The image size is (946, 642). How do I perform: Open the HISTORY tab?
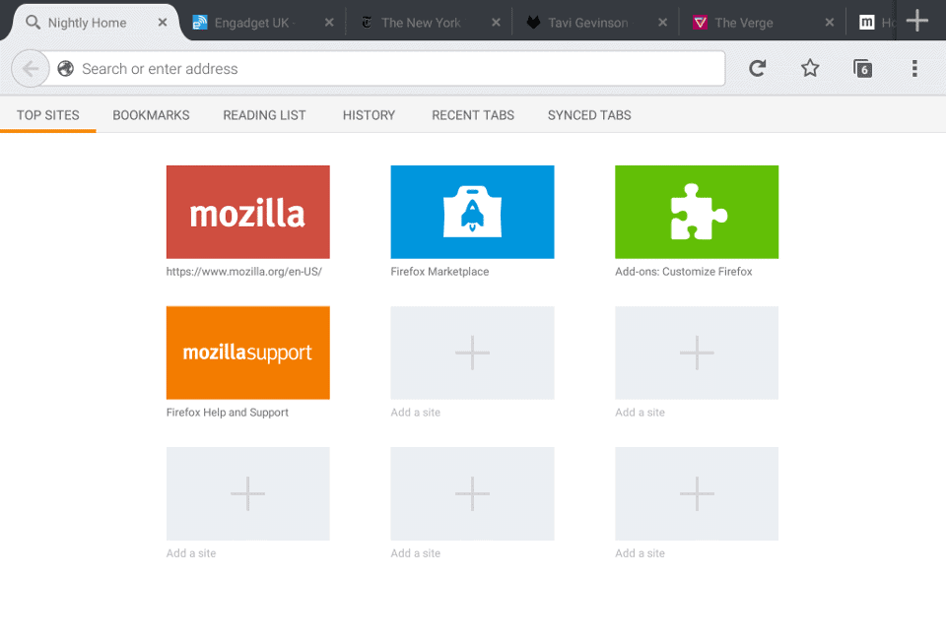369,115
